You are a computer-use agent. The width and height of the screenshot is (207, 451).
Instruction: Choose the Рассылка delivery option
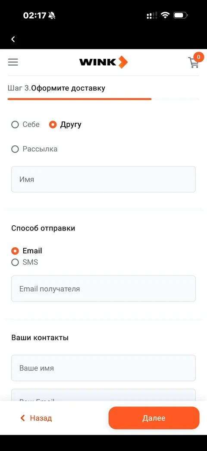click(x=34, y=149)
